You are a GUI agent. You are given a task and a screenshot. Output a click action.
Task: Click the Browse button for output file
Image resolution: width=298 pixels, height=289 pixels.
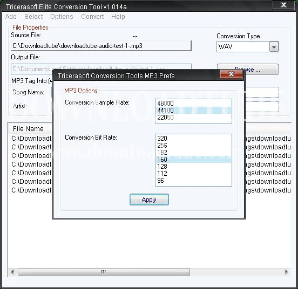click(248, 69)
